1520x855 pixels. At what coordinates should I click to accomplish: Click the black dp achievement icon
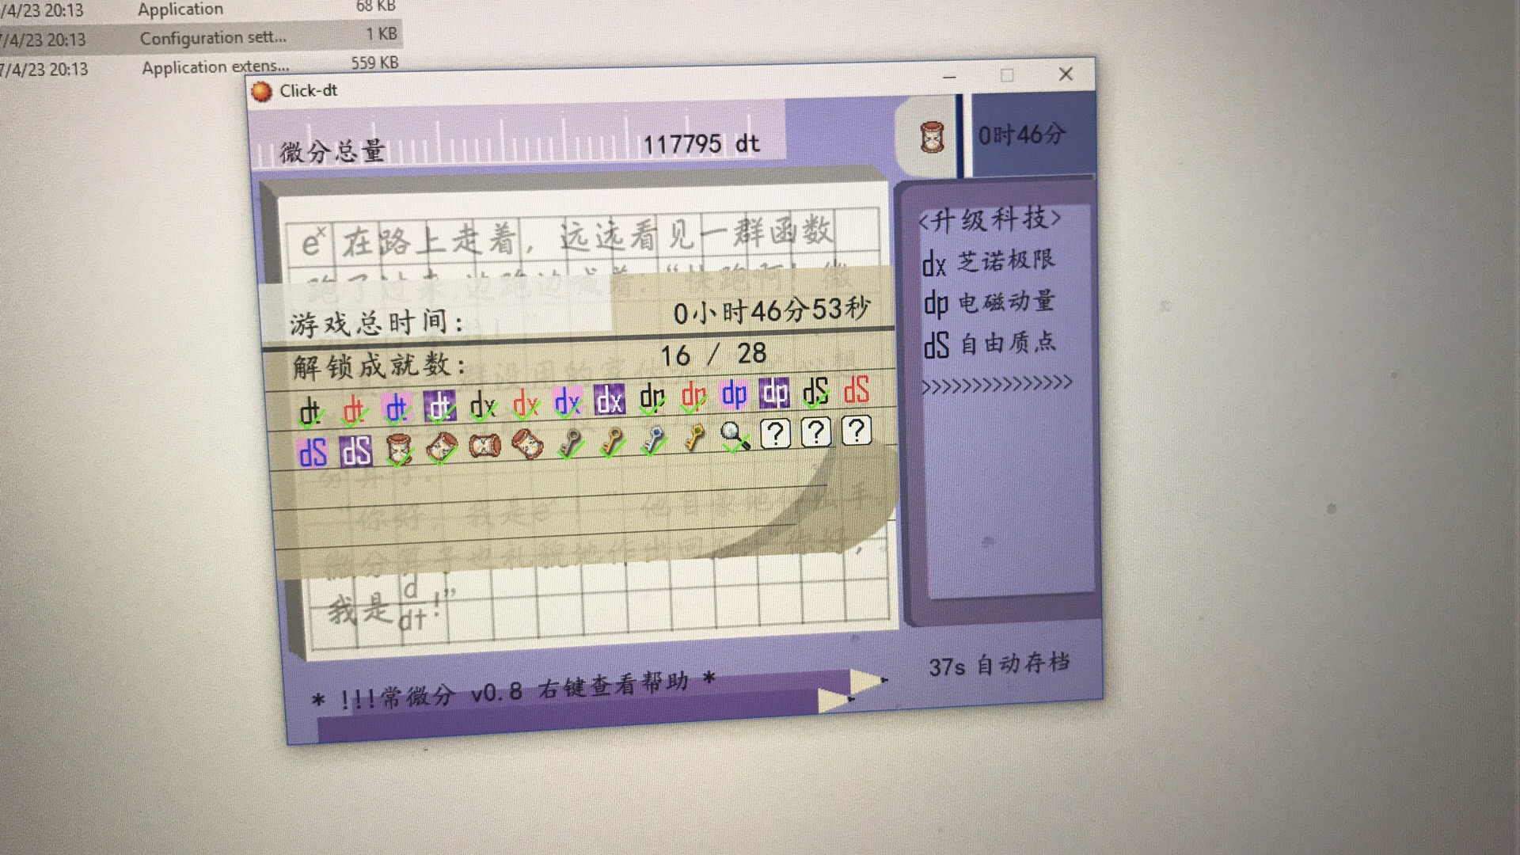(x=652, y=398)
